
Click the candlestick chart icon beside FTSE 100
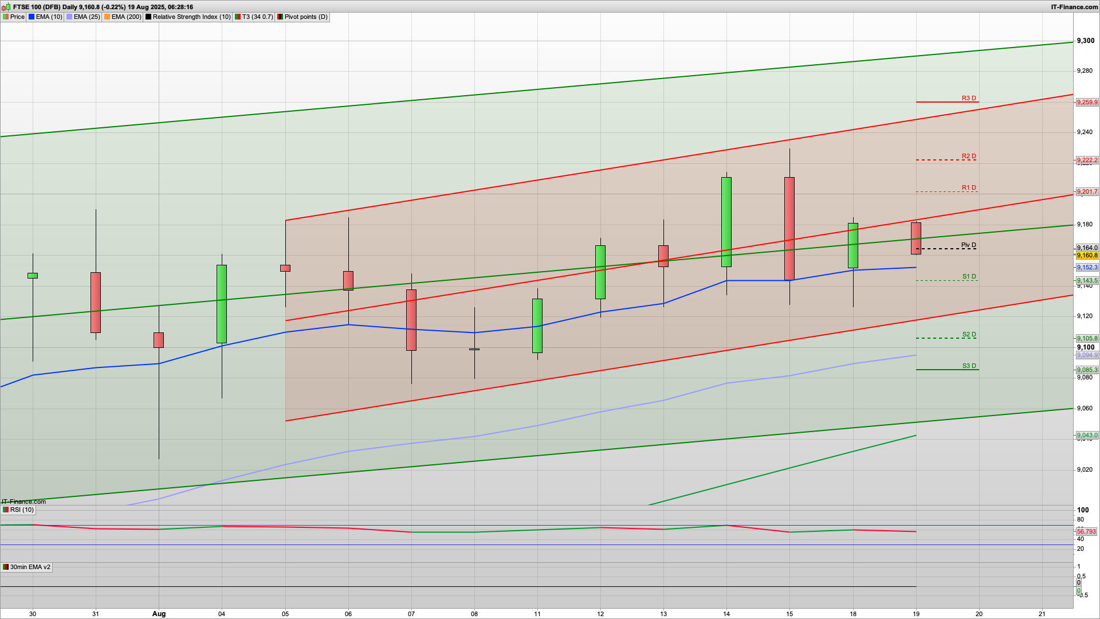[x=6, y=7]
